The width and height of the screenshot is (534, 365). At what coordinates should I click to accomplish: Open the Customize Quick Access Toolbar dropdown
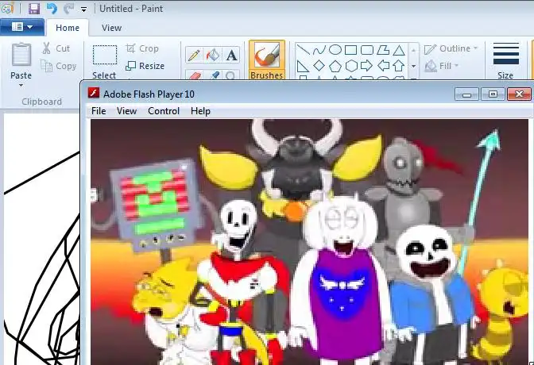click(83, 10)
